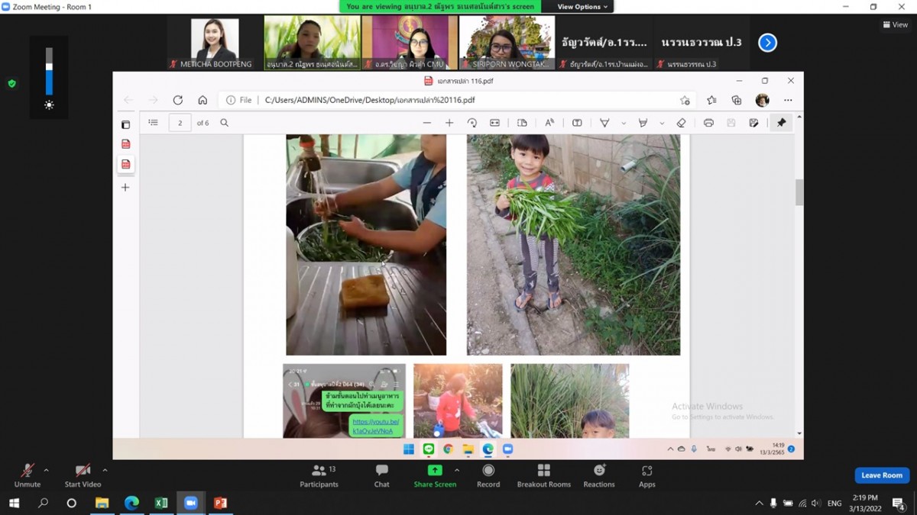Activate Read aloud in PDF toolbar
The width and height of the screenshot is (917, 515).
[x=549, y=123]
